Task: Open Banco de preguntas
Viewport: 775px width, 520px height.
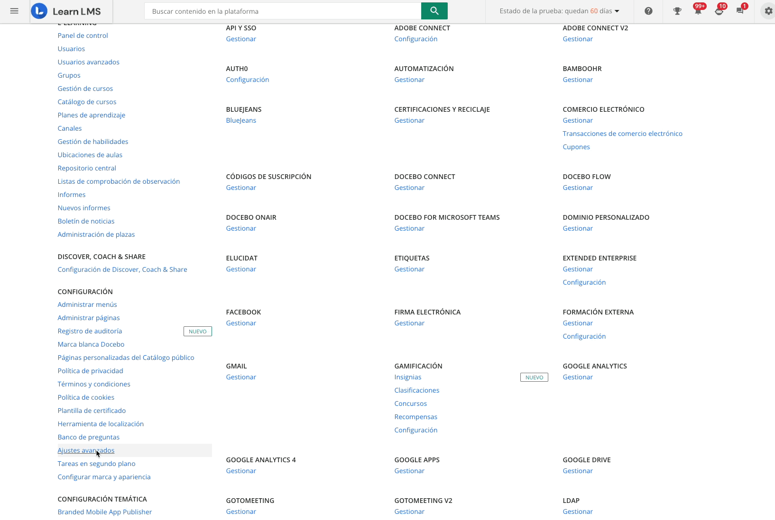Action: pyautogui.click(x=89, y=437)
